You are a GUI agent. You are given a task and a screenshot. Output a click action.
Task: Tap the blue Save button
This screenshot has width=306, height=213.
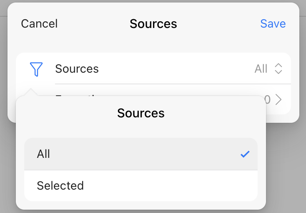tap(273, 24)
